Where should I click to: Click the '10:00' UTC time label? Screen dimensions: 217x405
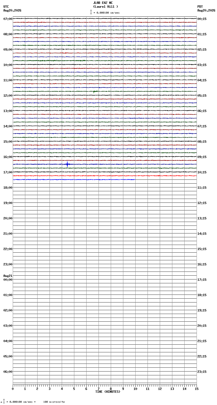point(8,65)
